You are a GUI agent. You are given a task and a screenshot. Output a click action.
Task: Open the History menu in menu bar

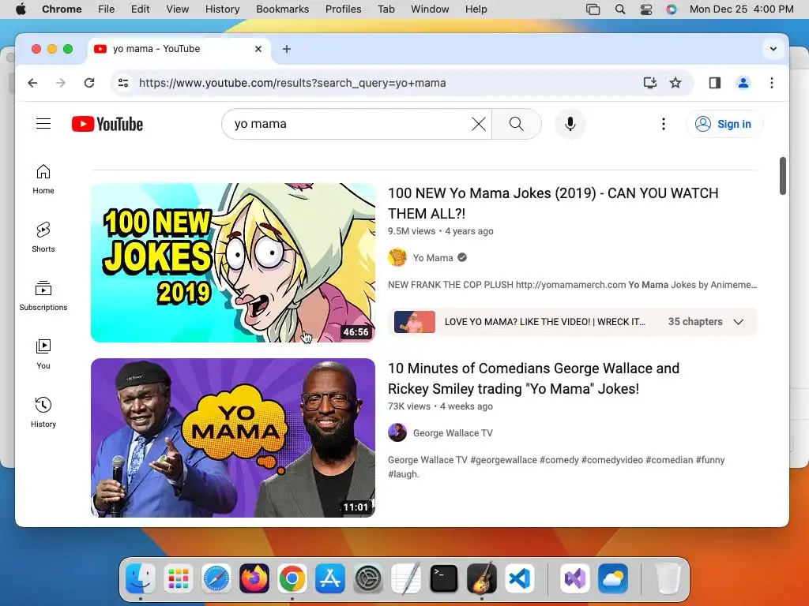[x=222, y=9]
